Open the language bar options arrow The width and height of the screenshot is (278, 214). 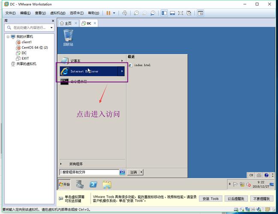(272, 175)
